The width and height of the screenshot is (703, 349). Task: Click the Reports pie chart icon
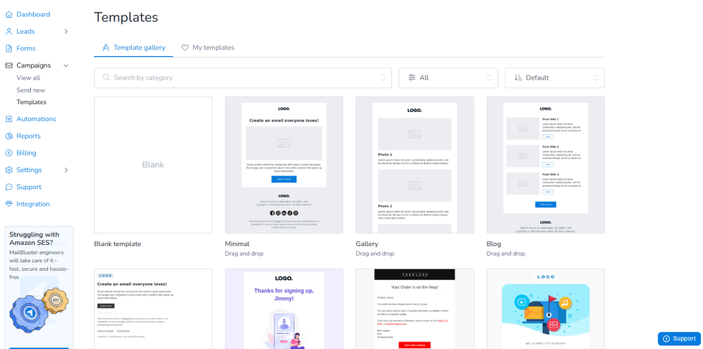point(8,136)
